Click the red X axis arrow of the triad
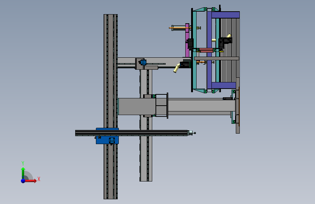Viewport: 315px width, 204px height. pyautogui.click(x=31, y=181)
